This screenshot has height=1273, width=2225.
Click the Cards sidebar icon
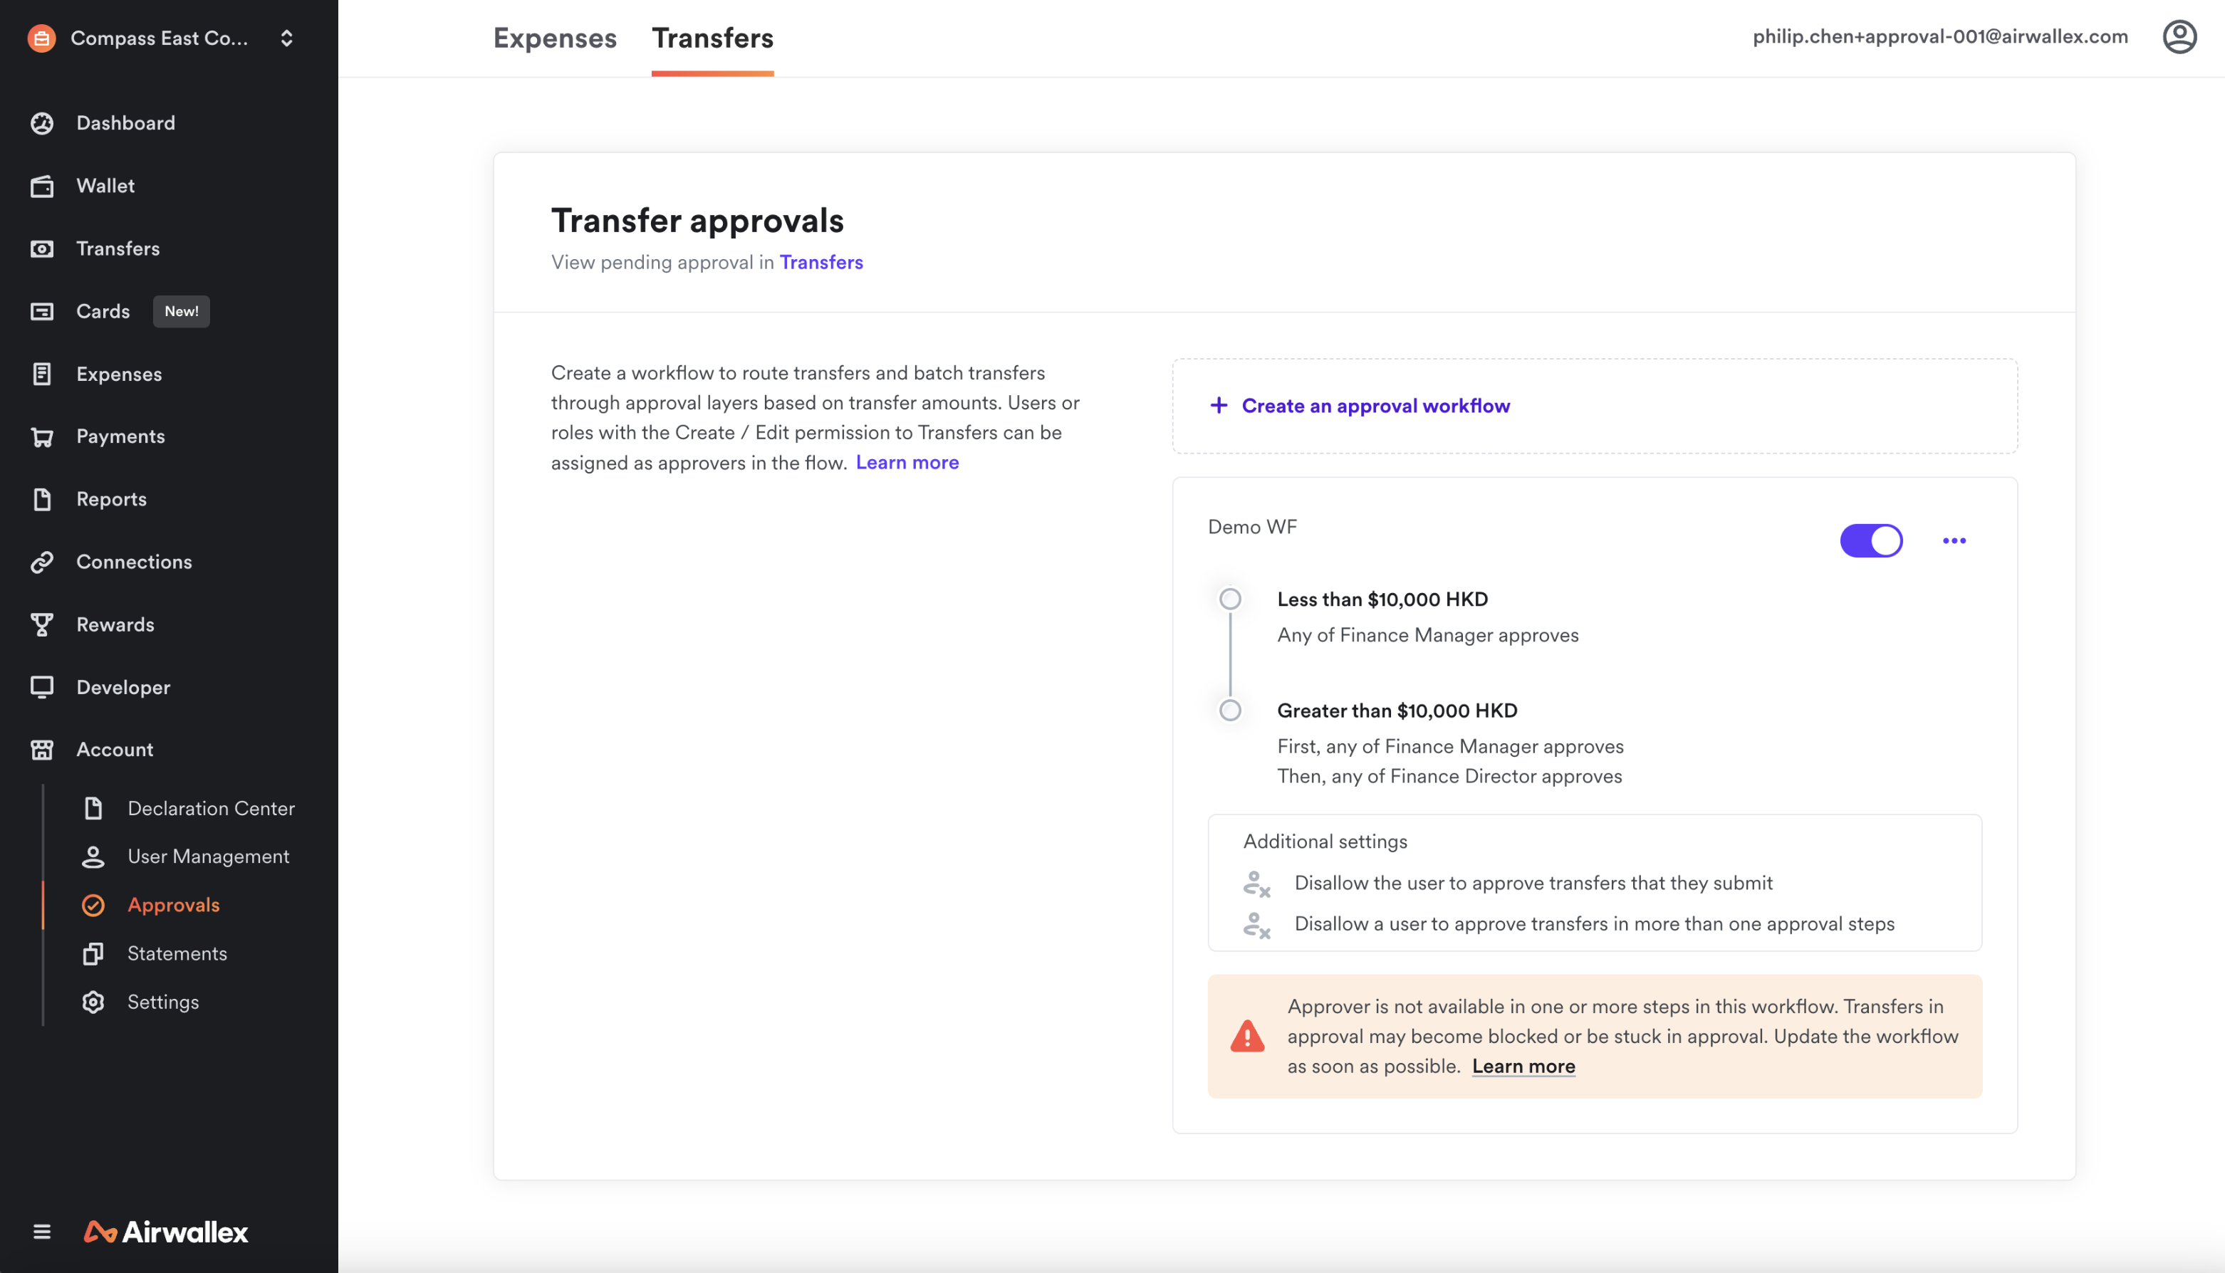pyautogui.click(x=43, y=310)
